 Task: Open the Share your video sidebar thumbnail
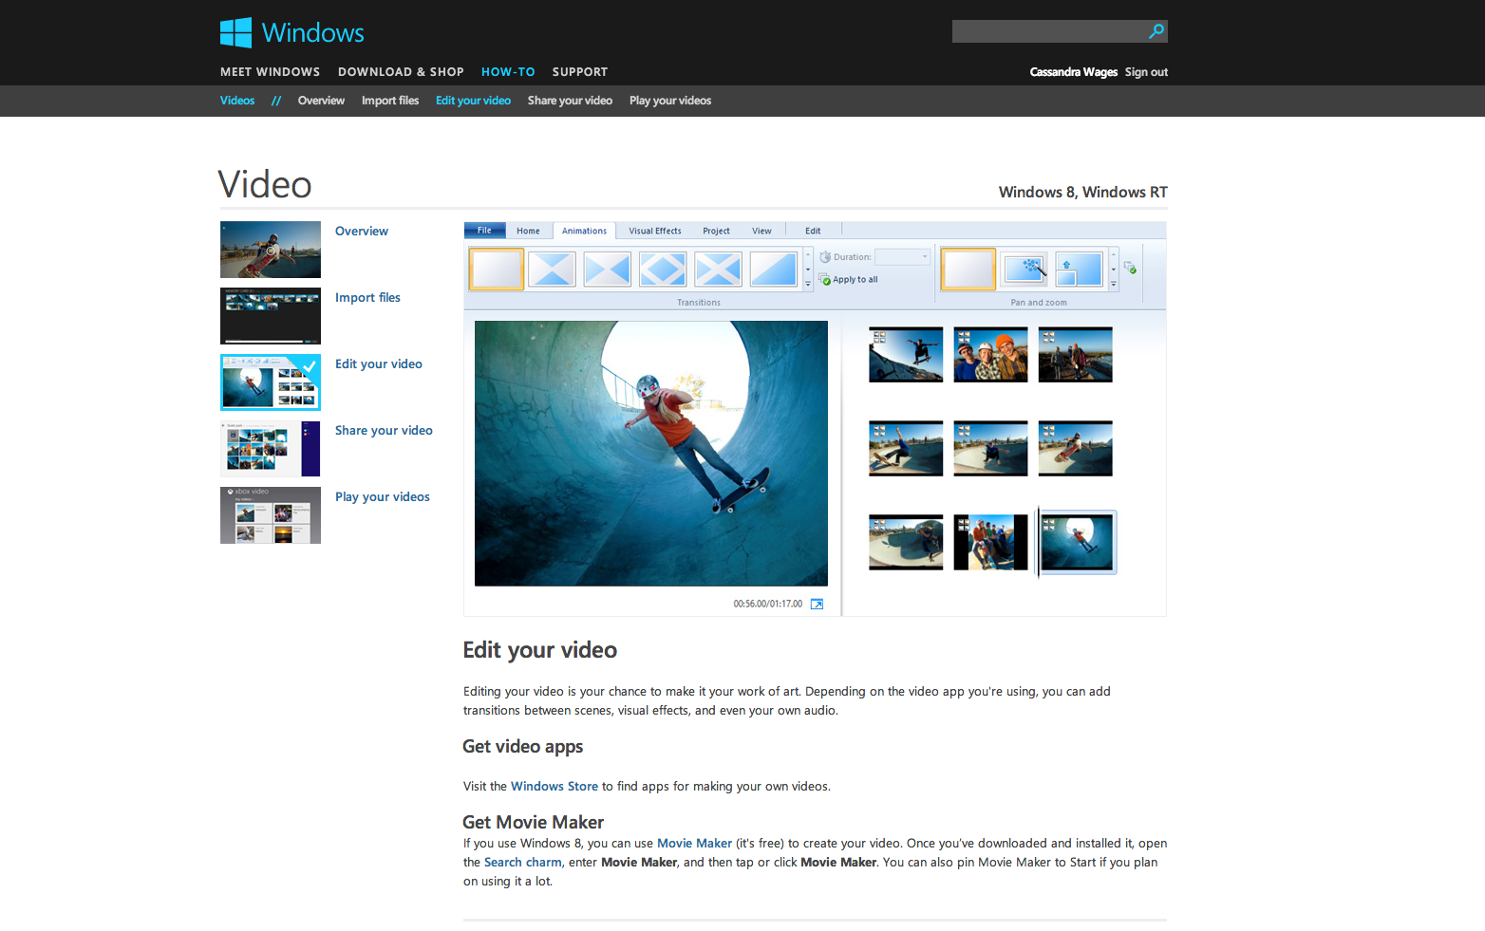click(x=271, y=449)
